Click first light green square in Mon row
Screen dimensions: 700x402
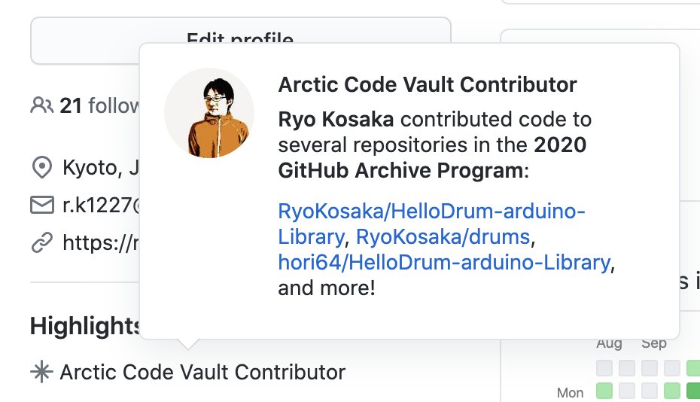tap(604, 391)
